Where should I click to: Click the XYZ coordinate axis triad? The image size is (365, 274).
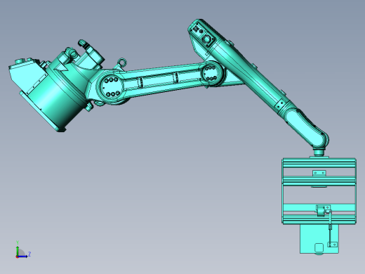(x=22, y=250)
